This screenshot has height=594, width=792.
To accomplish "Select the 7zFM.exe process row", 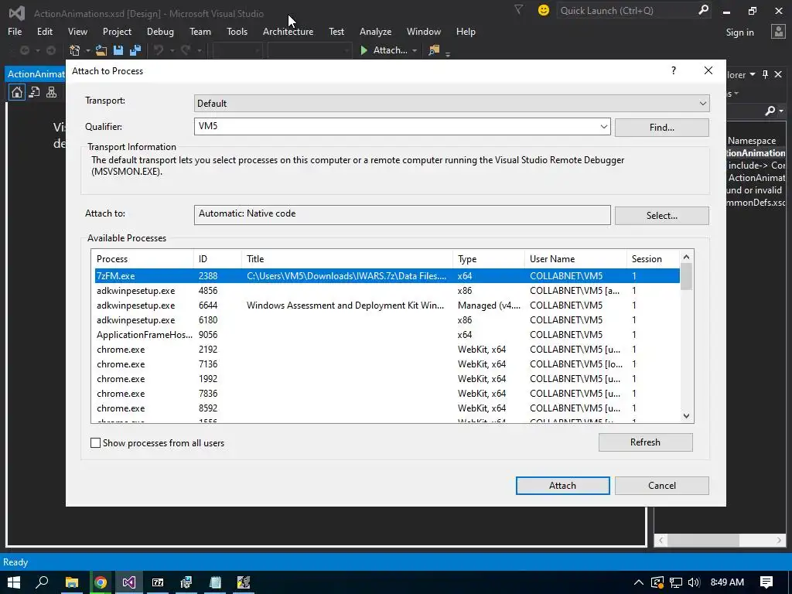I will coord(387,276).
